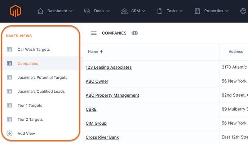Click the list icon beside Tier 2 Targets
The image size is (248, 143).
[x=9, y=120]
